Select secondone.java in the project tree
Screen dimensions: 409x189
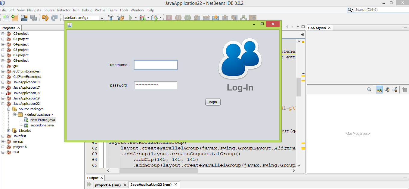[42, 125]
